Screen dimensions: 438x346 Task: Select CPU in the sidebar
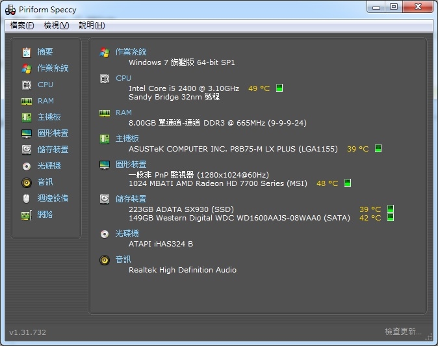pos(45,85)
